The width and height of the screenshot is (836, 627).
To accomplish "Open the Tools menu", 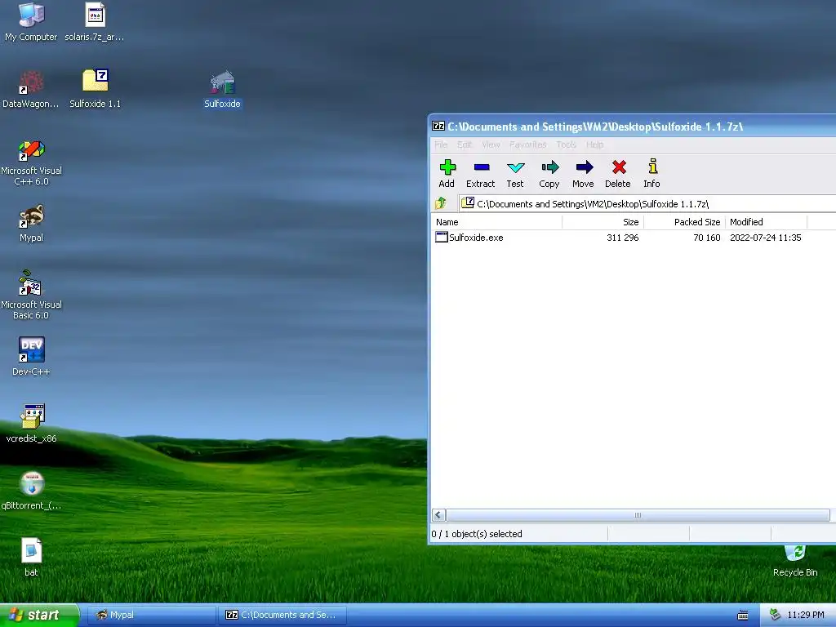I will (567, 145).
